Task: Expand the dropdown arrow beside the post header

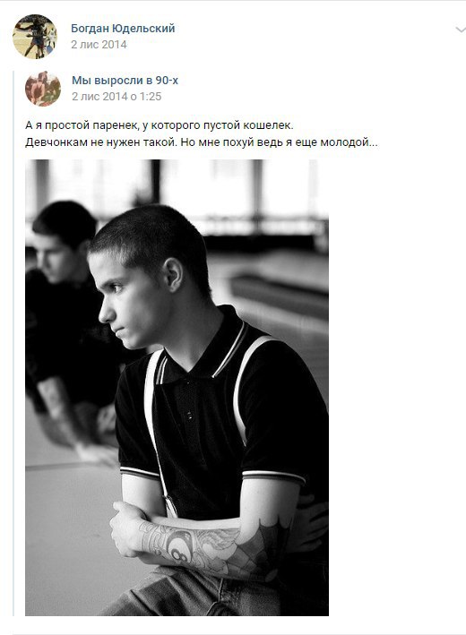Action: coord(461,30)
